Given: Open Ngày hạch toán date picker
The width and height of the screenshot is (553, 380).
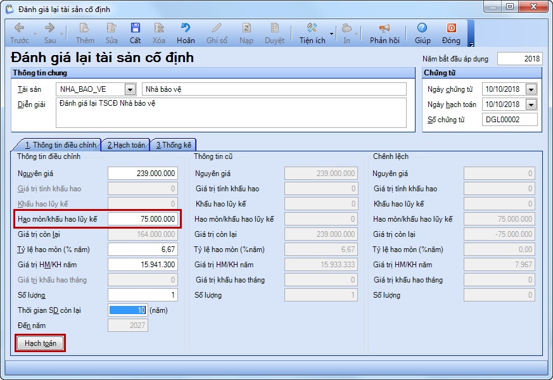Looking at the screenshot, I should pyautogui.click(x=531, y=104).
